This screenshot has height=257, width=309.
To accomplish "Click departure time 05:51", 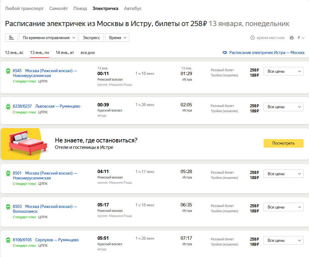I will [x=103, y=238].
